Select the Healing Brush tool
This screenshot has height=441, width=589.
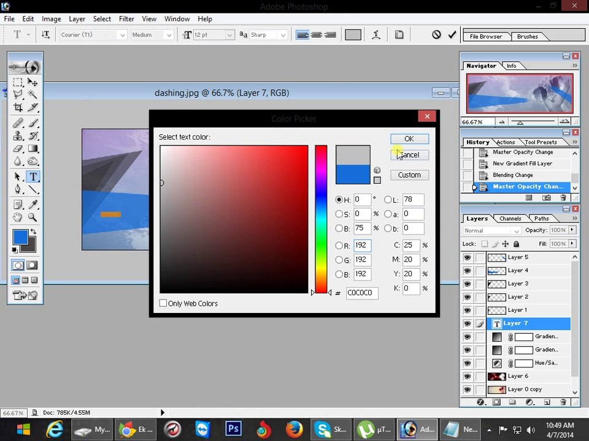click(x=17, y=123)
